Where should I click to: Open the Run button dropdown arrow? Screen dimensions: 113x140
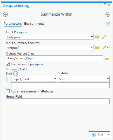108,135
